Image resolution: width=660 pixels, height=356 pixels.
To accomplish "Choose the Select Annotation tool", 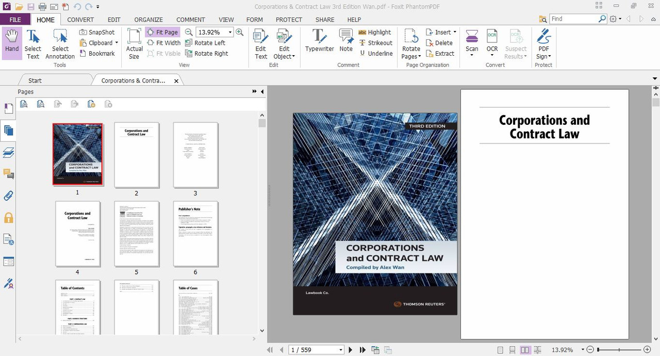I will tap(60, 43).
